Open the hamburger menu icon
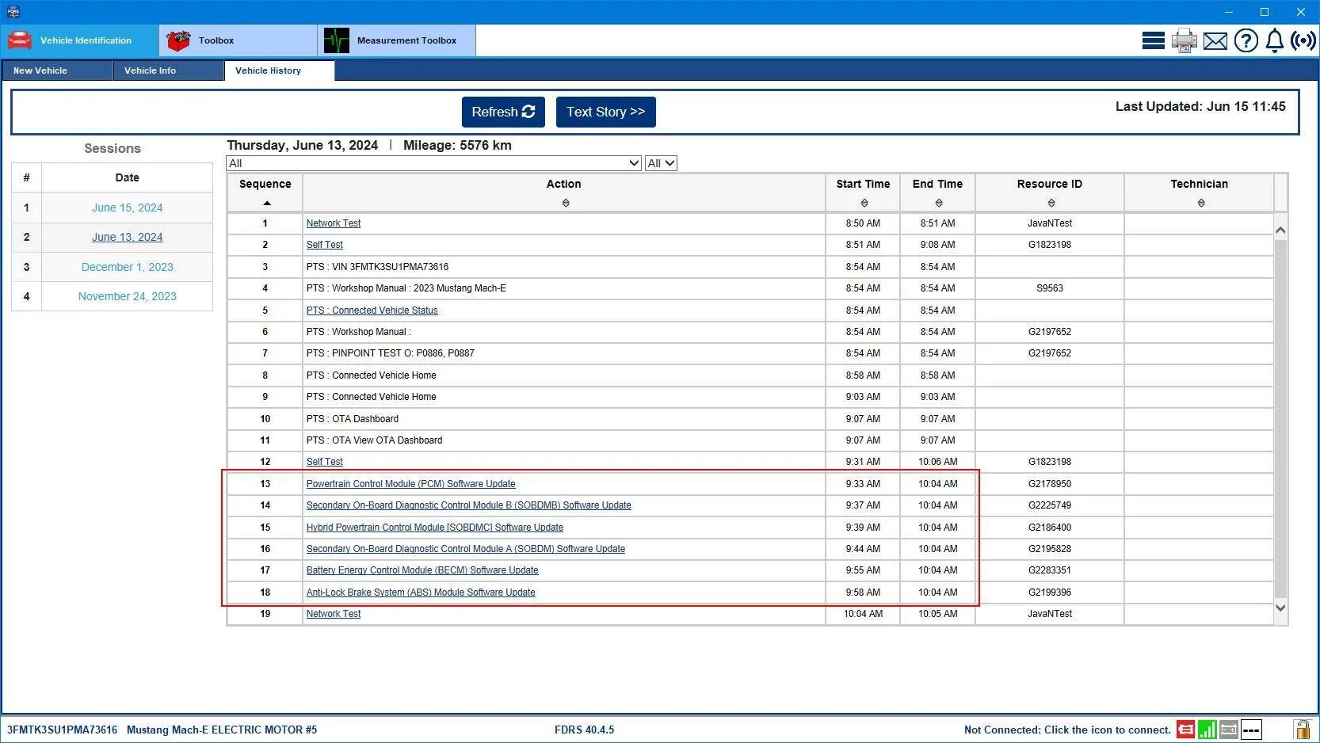 coord(1153,40)
